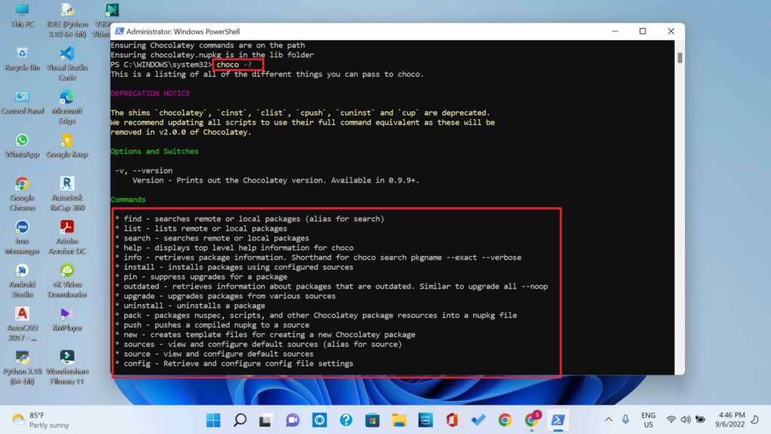The width and height of the screenshot is (771, 434).
Task: Open Wi-Fi network tray icon
Action: [x=671, y=420]
